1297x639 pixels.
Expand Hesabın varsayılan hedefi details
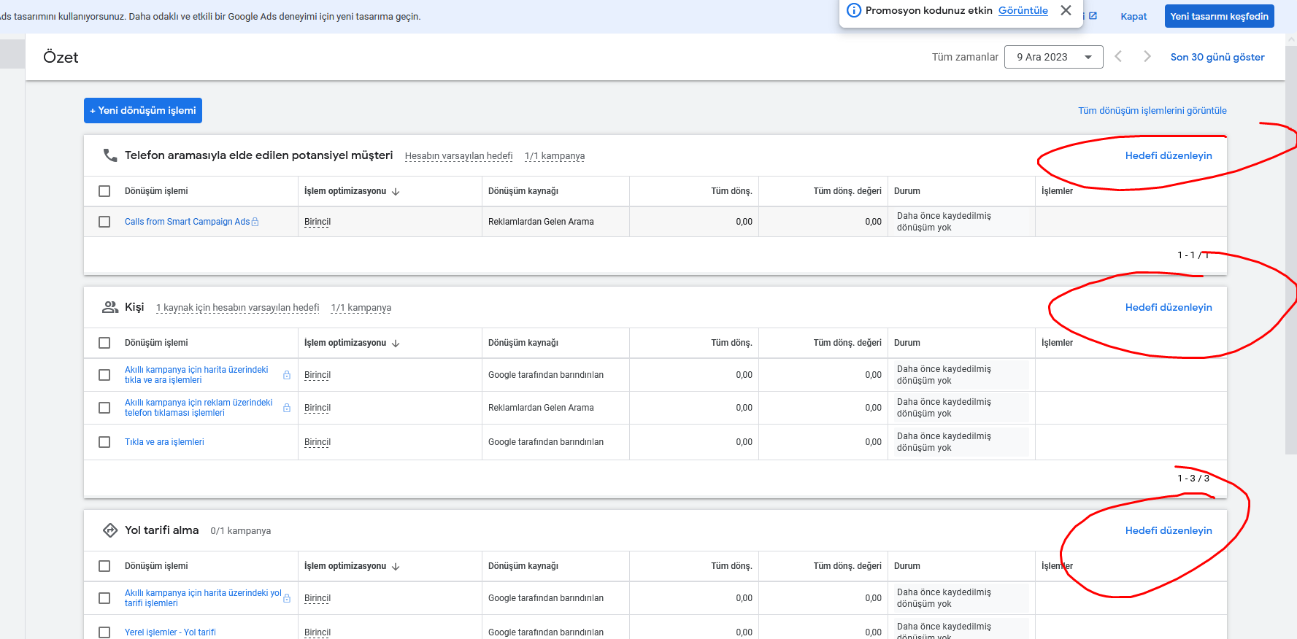coord(458,156)
